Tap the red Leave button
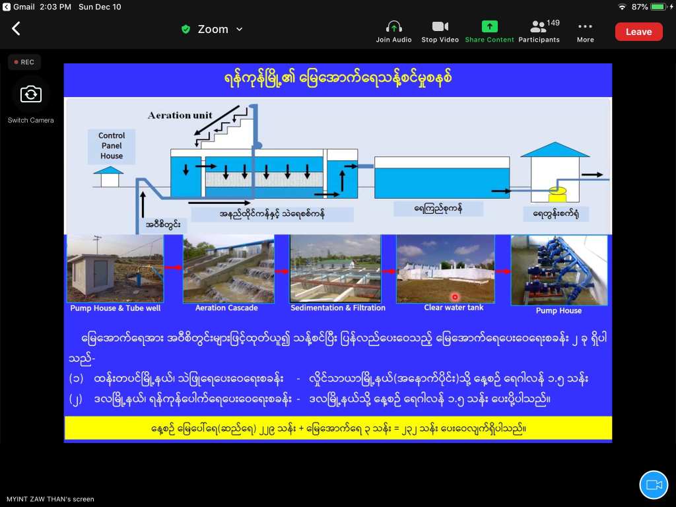This screenshot has width=676, height=507. coord(638,32)
